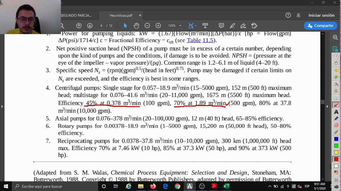Pick the paint bucket fill tool
Image resolution: width=341 pixels, height=191 pixels.
tap(336, 84)
